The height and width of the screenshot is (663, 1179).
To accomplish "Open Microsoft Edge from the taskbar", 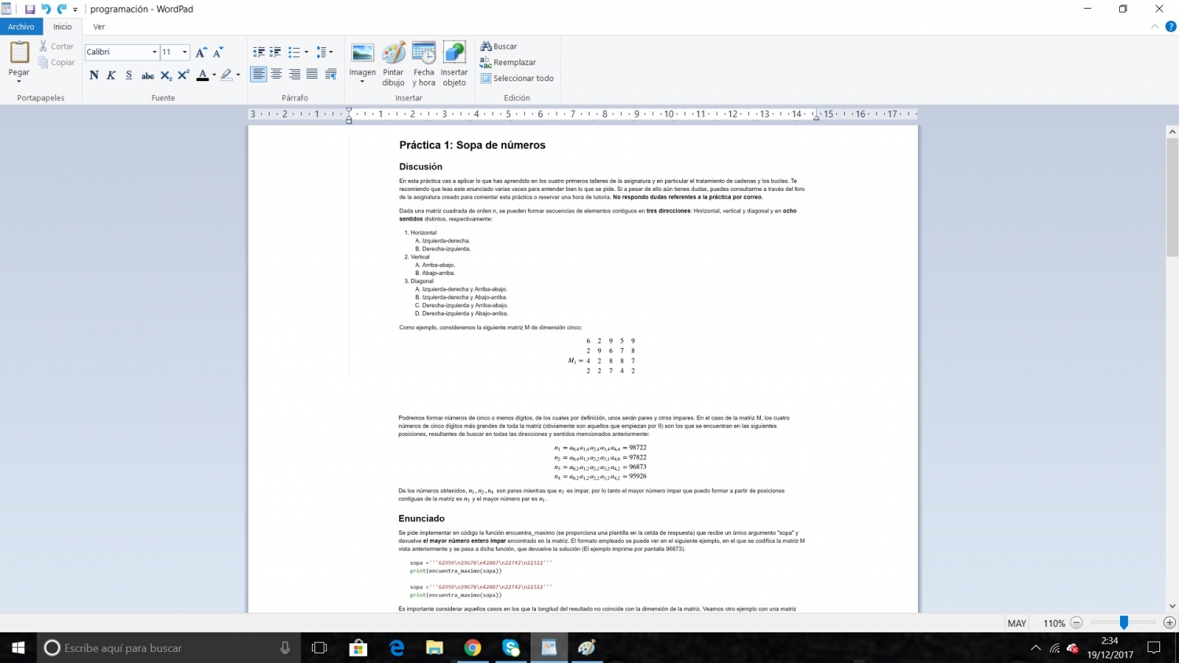I will (x=397, y=648).
